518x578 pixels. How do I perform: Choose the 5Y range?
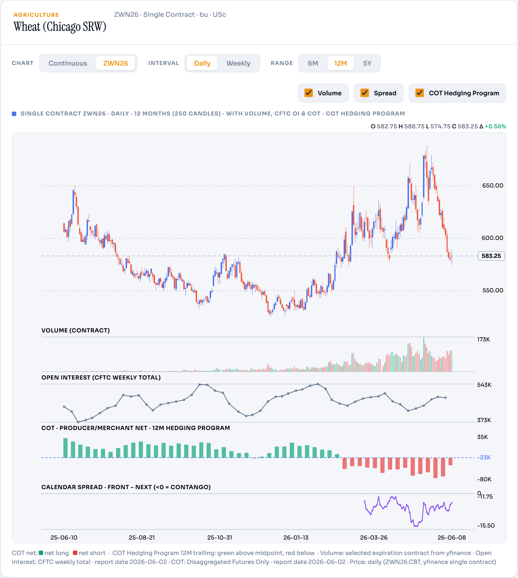pyautogui.click(x=367, y=63)
